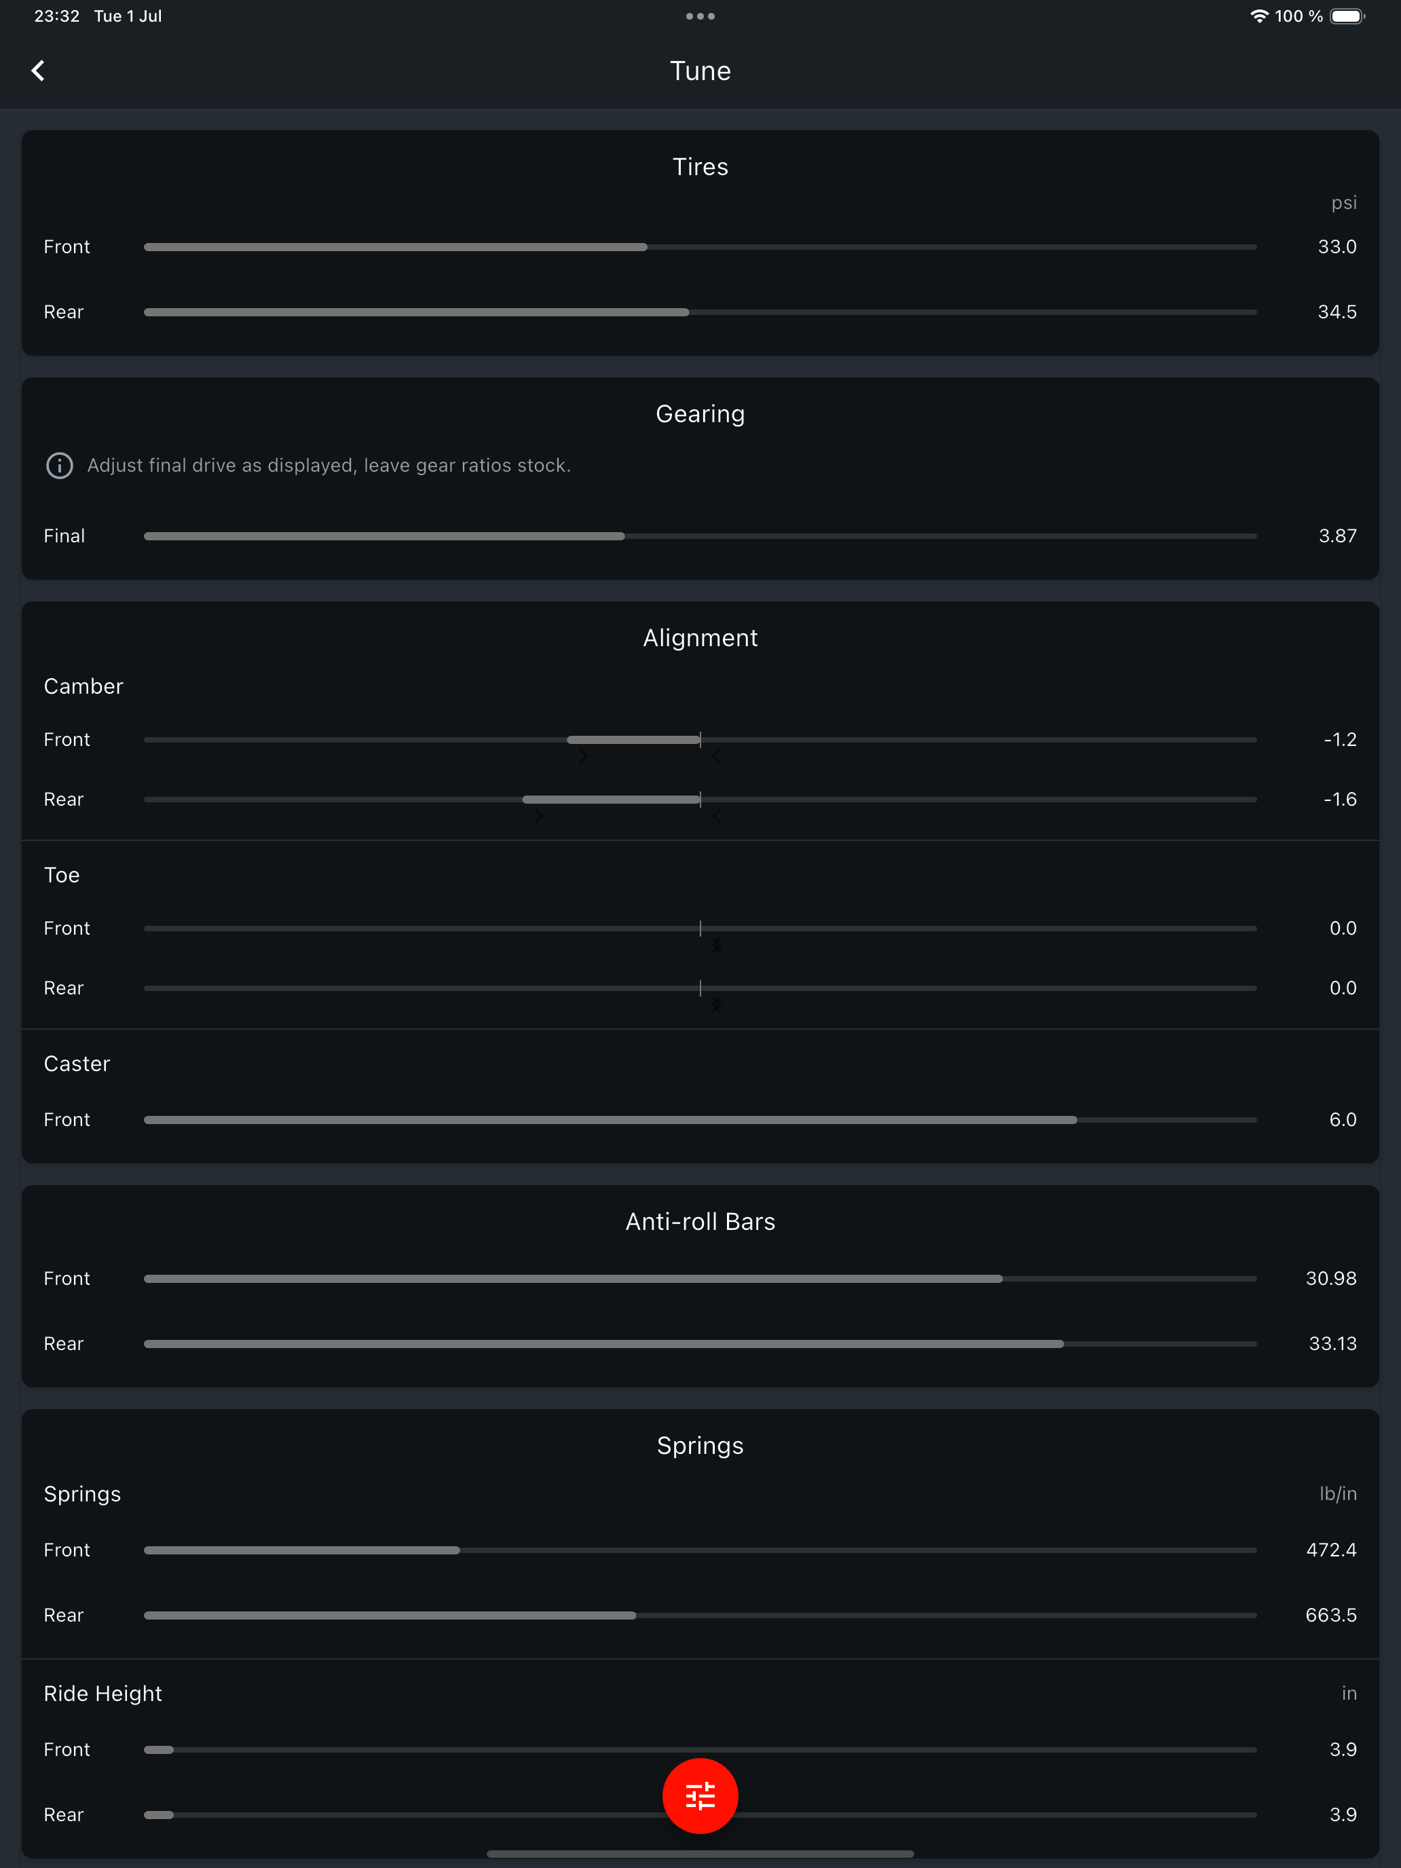Adjust rear anti-roll bar slider
The width and height of the screenshot is (1401, 1868).
[x=700, y=1343]
